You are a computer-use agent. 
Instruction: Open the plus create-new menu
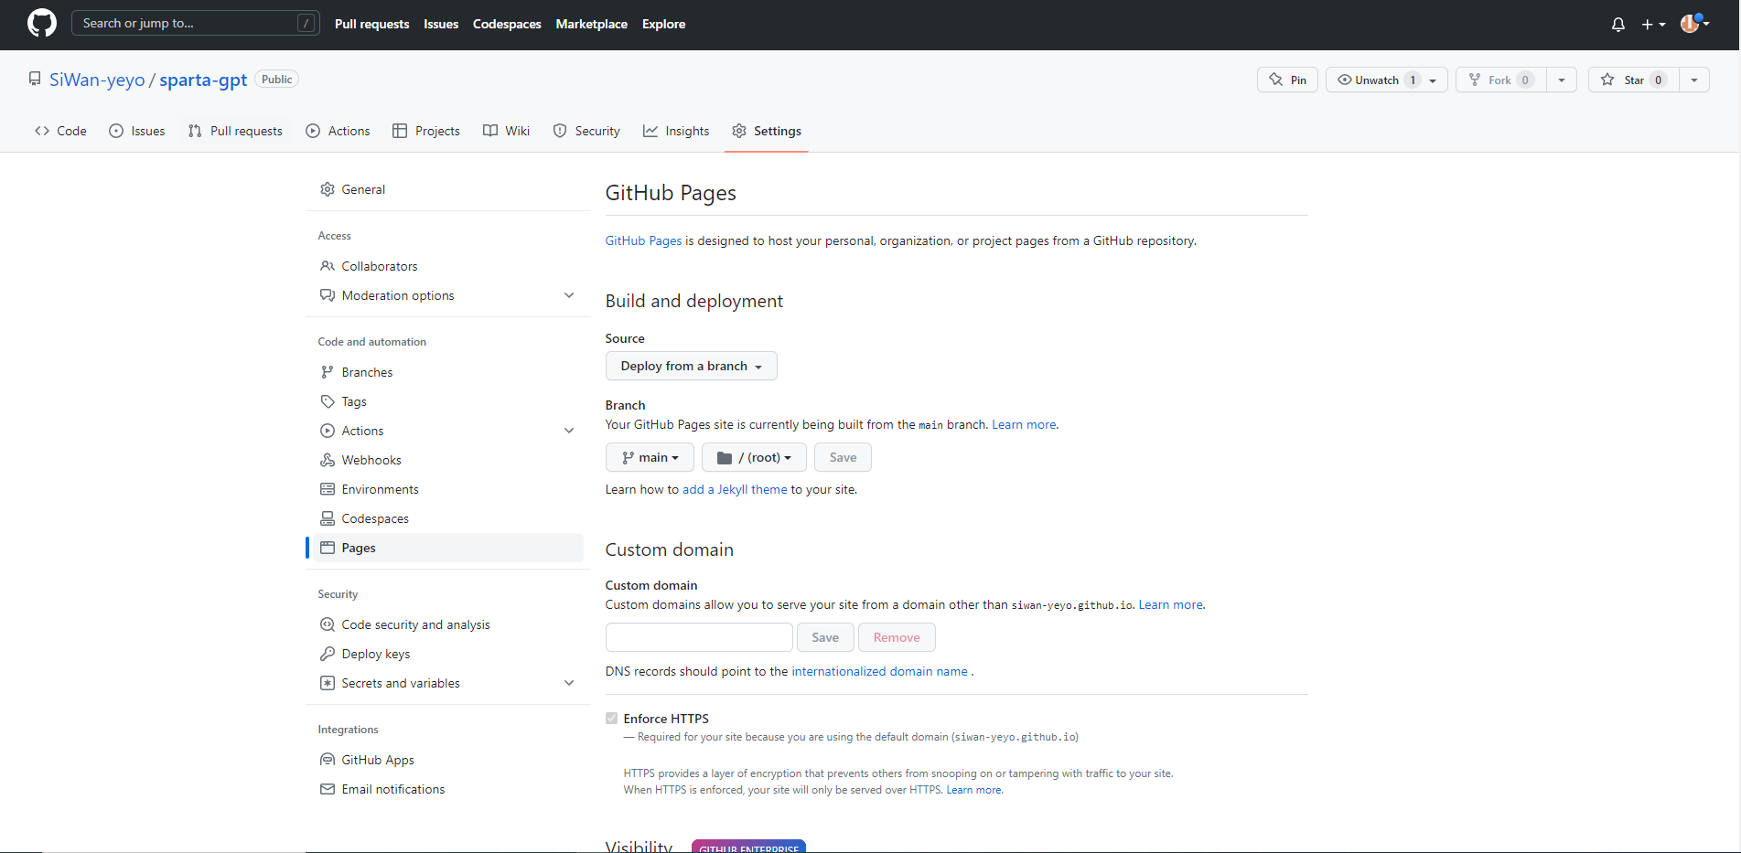1653,25
